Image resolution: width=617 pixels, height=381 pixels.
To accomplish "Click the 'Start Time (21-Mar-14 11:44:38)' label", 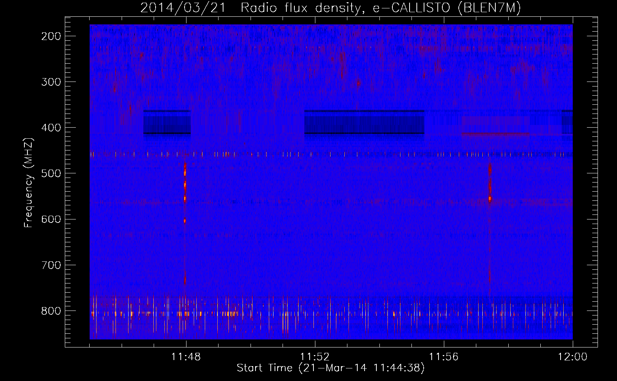I will (331, 368).
